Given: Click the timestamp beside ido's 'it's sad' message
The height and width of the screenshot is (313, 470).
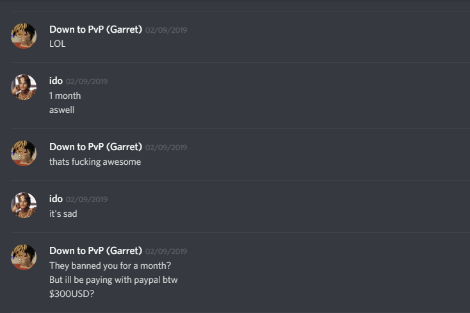Looking at the screenshot, I should pos(86,199).
